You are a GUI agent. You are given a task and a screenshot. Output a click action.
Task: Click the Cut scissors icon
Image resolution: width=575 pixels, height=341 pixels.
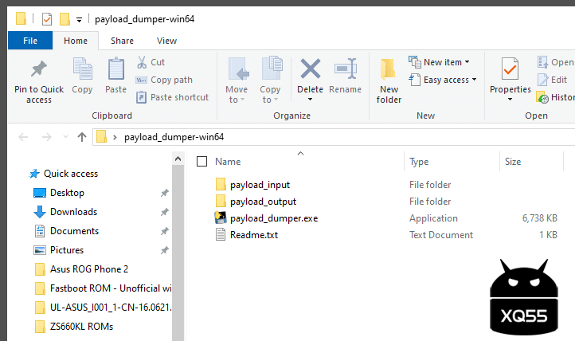[142, 62]
